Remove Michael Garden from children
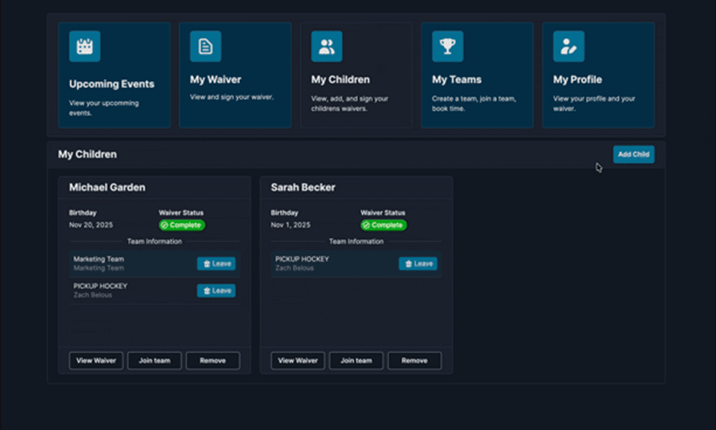The image size is (716, 430). click(x=213, y=361)
